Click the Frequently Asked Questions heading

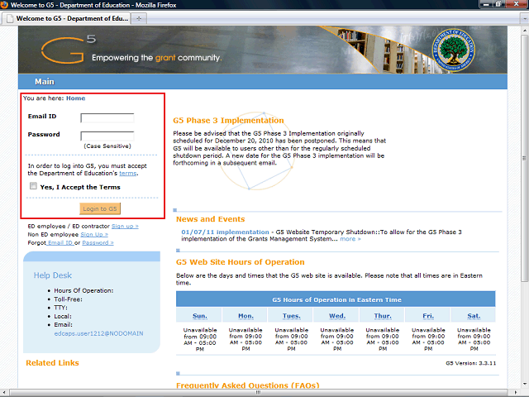(247, 385)
